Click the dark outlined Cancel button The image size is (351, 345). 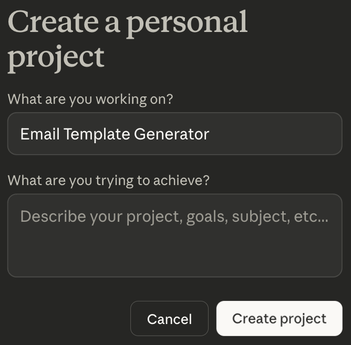pyautogui.click(x=169, y=318)
